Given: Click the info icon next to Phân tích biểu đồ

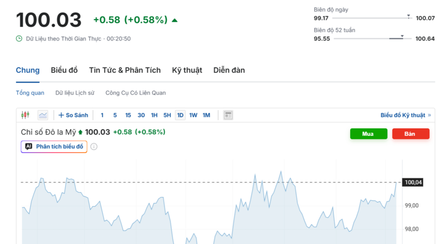Looking at the screenshot, I should tap(94, 147).
